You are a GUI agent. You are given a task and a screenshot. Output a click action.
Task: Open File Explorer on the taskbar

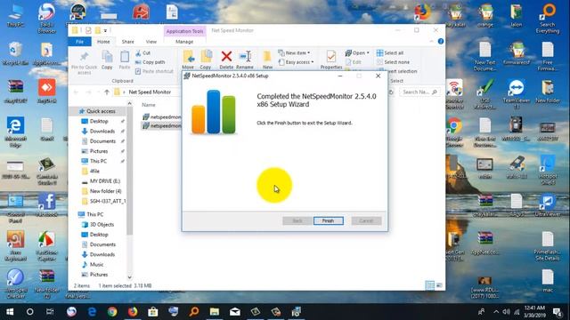click(x=215, y=312)
